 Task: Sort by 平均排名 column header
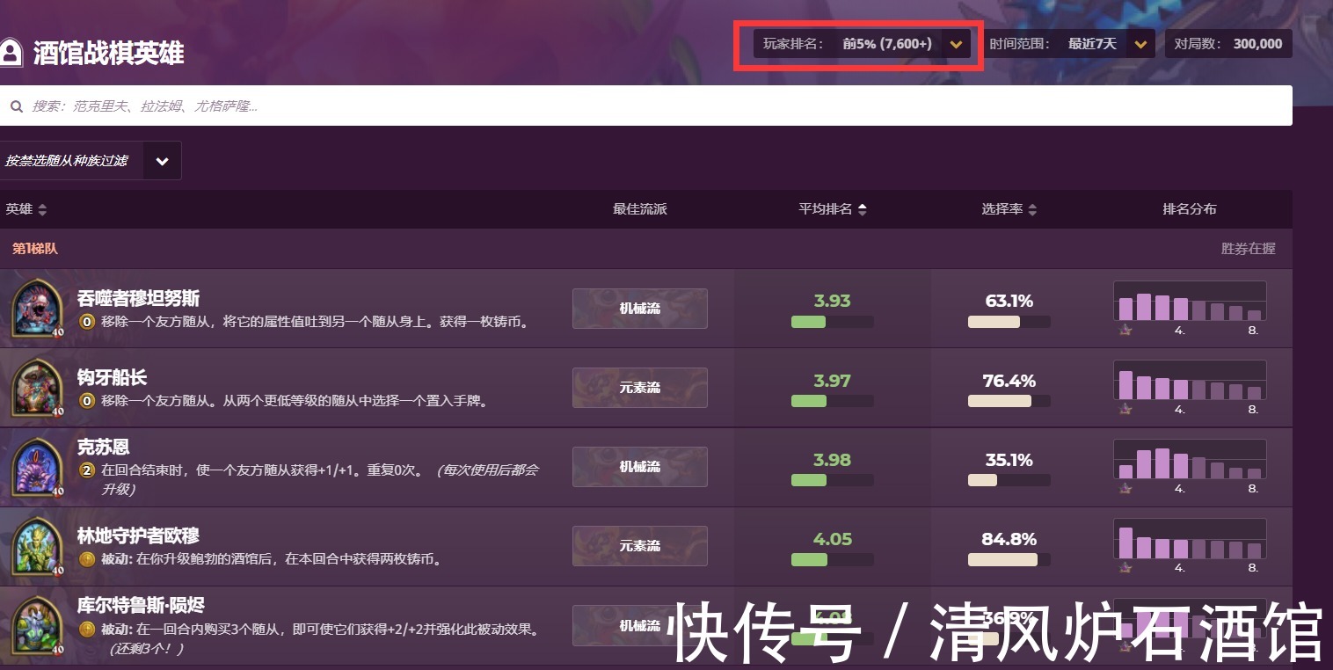(x=832, y=209)
